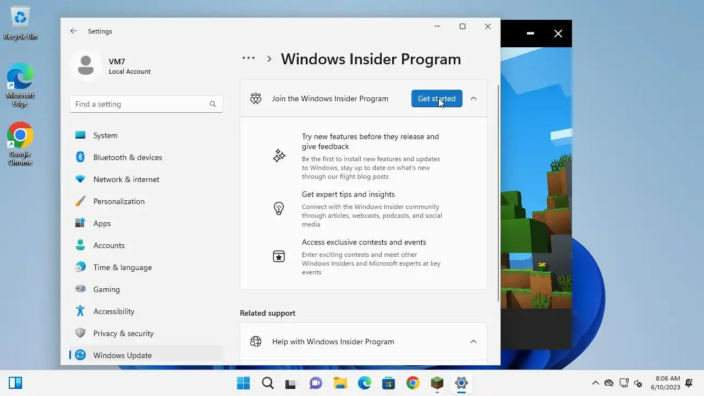Click 'Access exclusive contests and events' text
This screenshot has width=704, height=396.
(x=364, y=242)
